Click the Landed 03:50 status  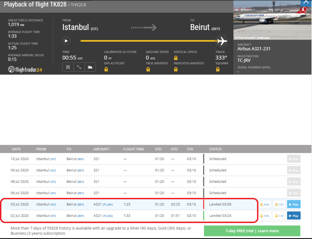pyautogui.click(x=220, y=204)
